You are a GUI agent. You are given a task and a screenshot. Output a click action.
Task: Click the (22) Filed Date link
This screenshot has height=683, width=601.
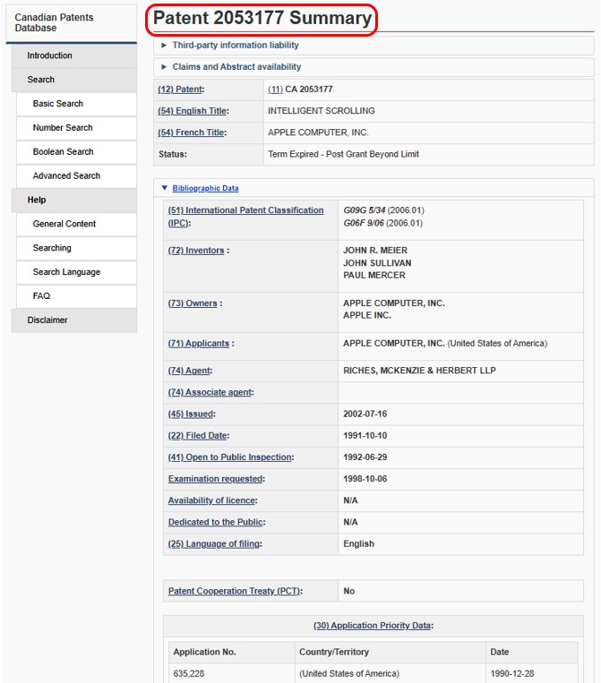(x=198, y=436)
